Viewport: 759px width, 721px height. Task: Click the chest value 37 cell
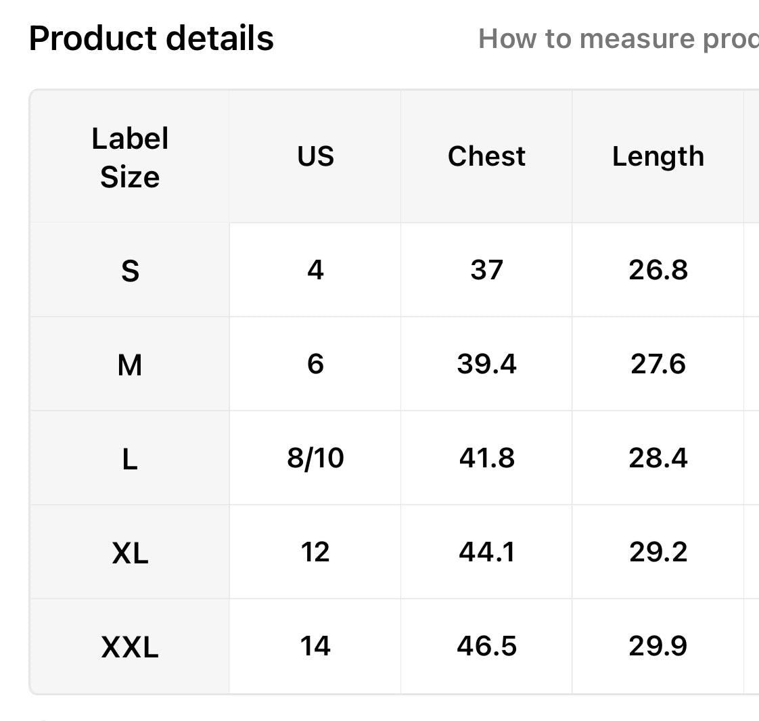[486, 270]
